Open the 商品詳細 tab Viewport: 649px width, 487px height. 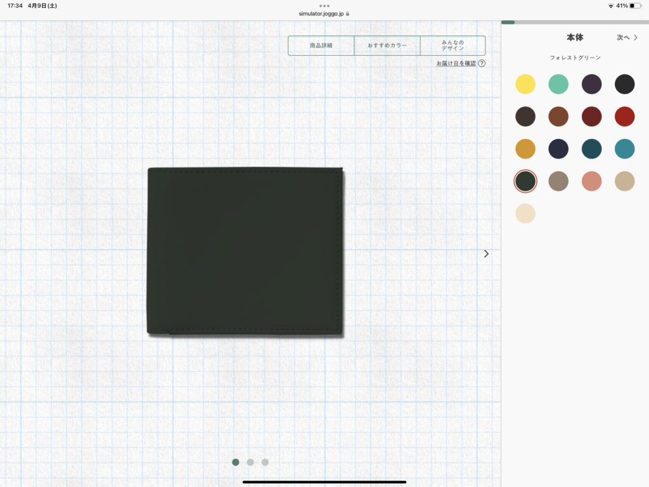point(321,46)
